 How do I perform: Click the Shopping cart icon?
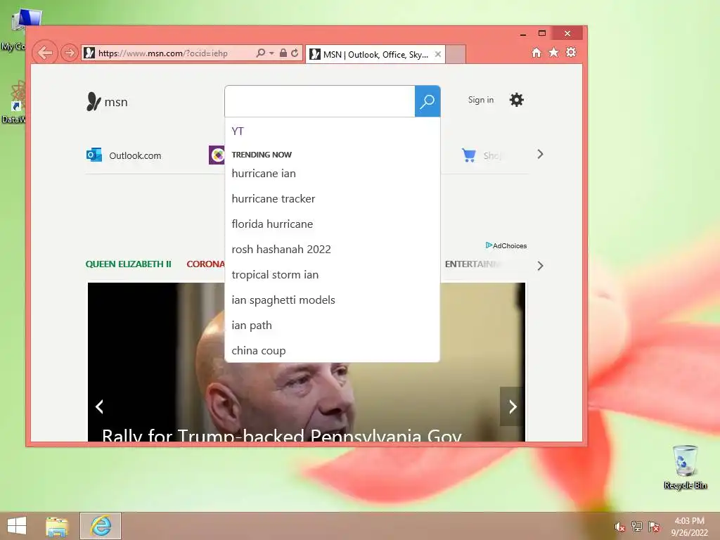point(469,155)
